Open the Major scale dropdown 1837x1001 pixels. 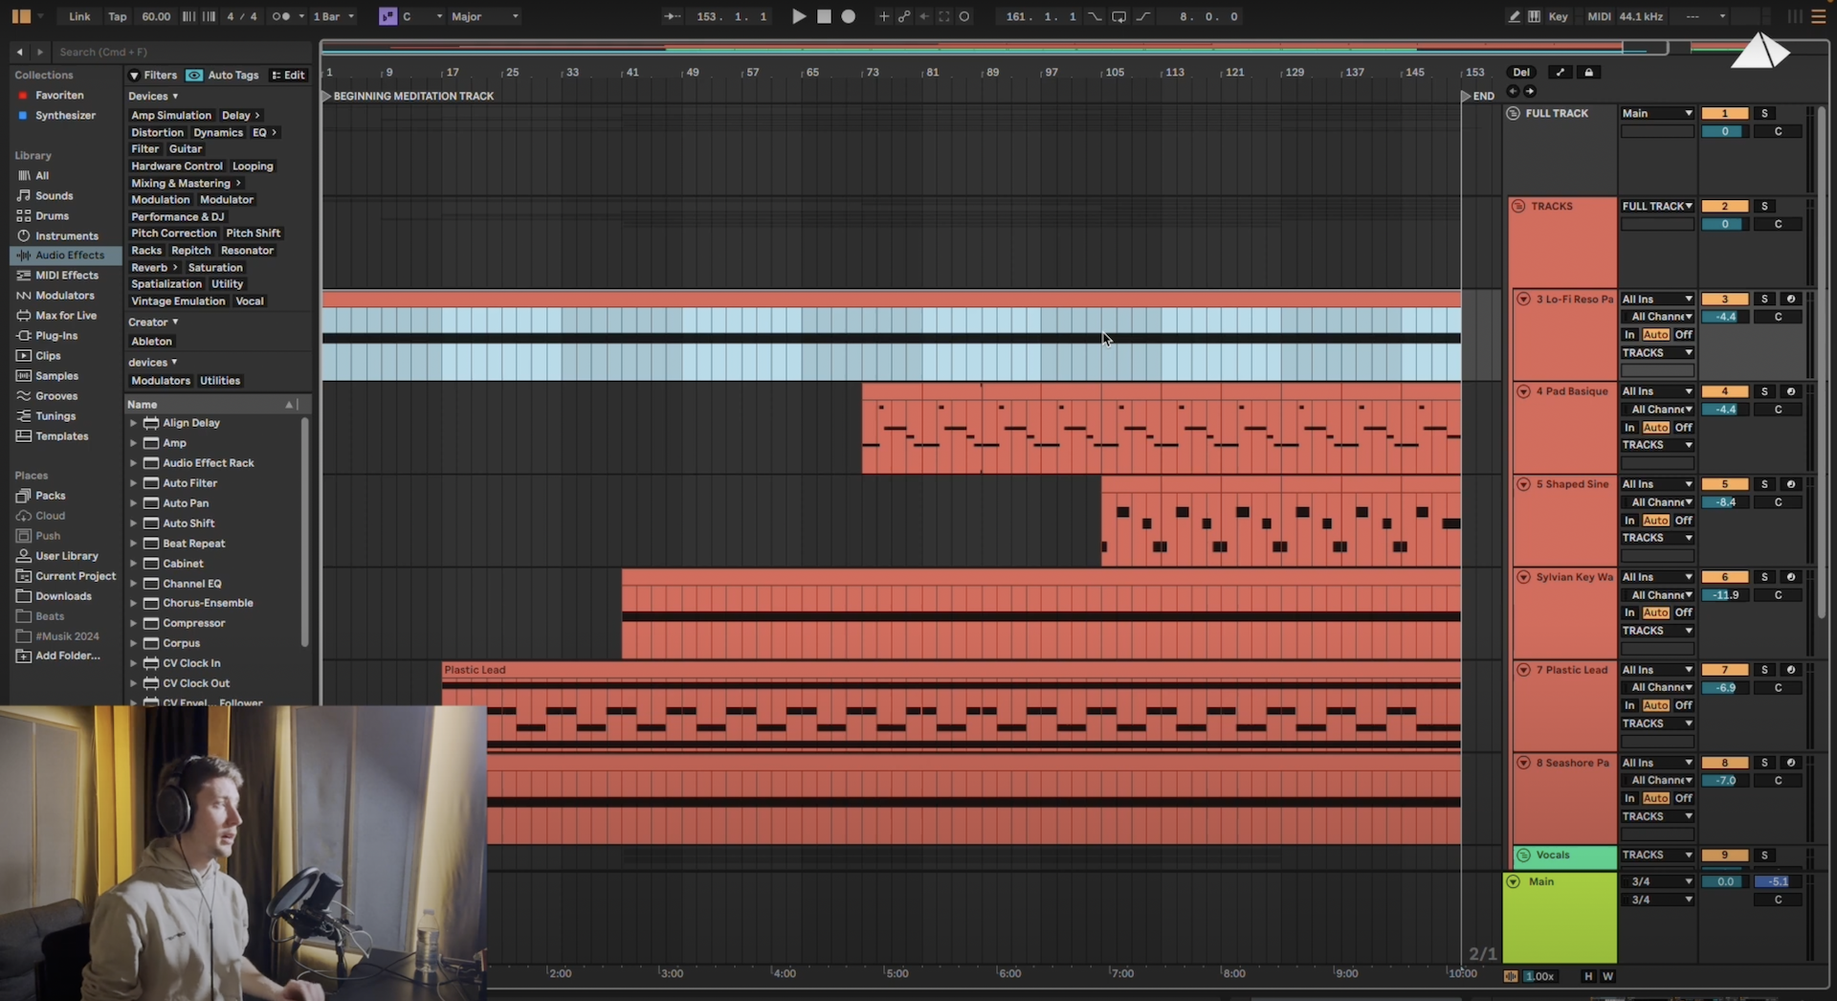(484, 16)
